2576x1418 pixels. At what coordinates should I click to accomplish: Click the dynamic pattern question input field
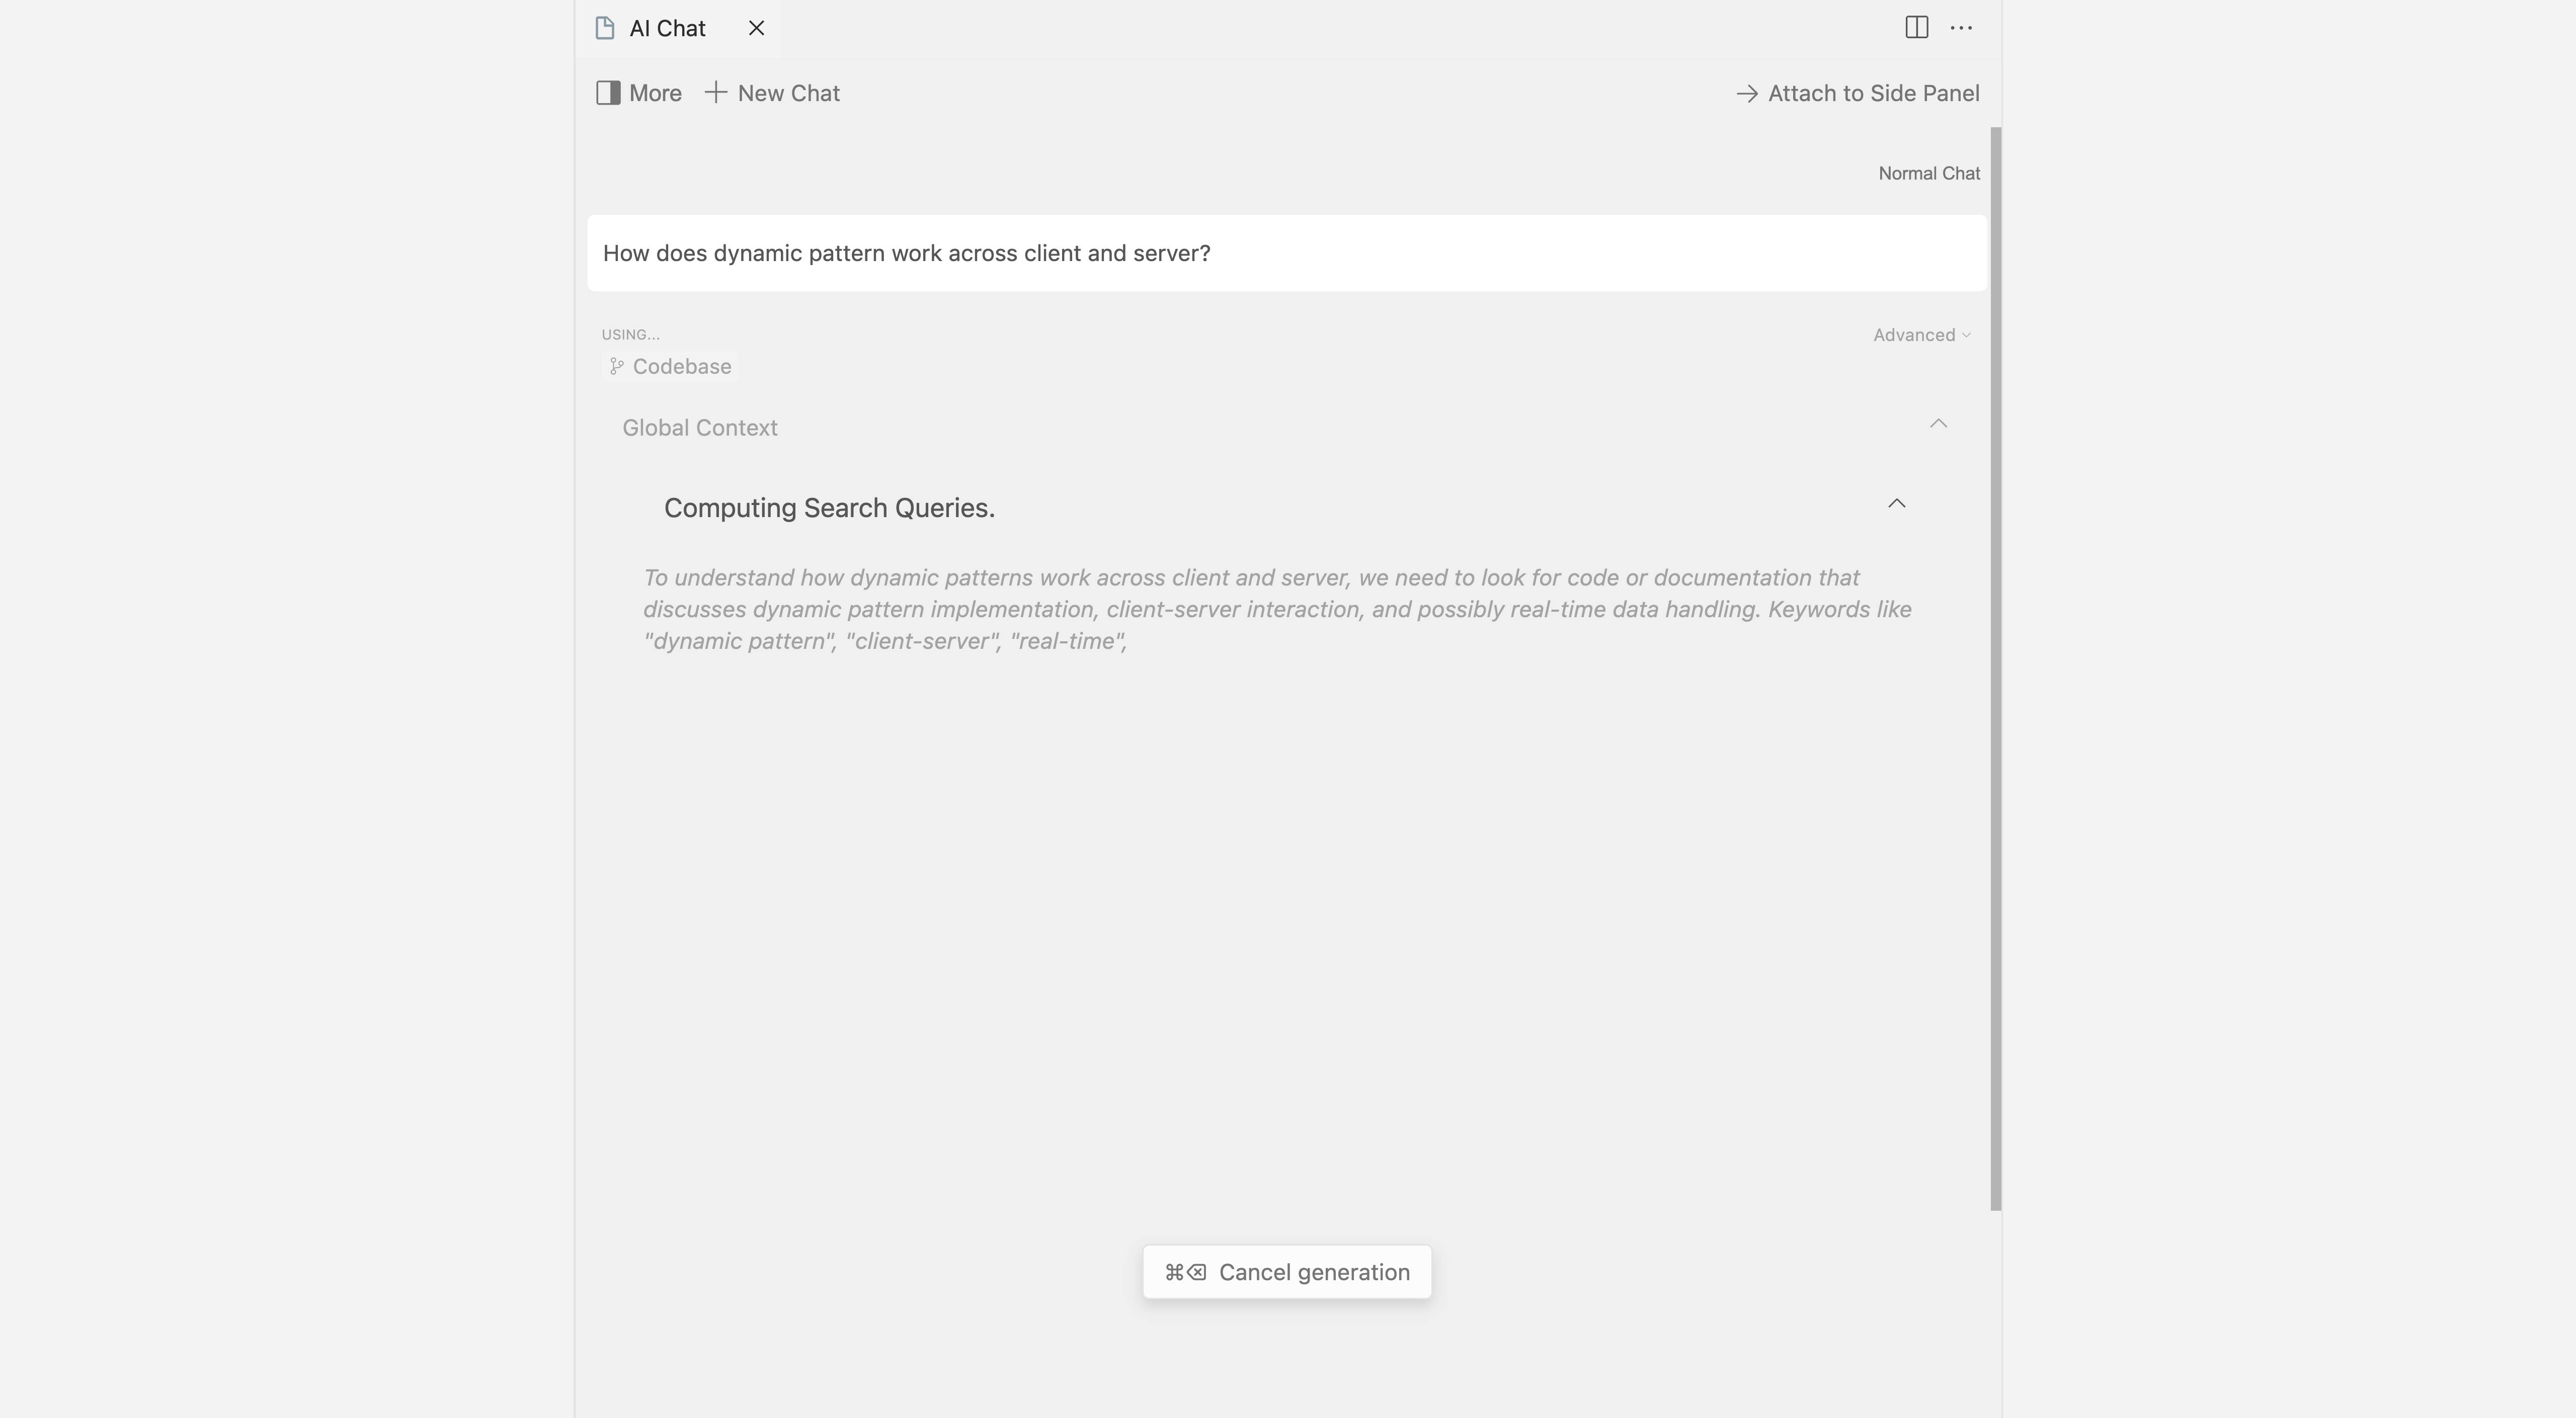point(1286,253)
